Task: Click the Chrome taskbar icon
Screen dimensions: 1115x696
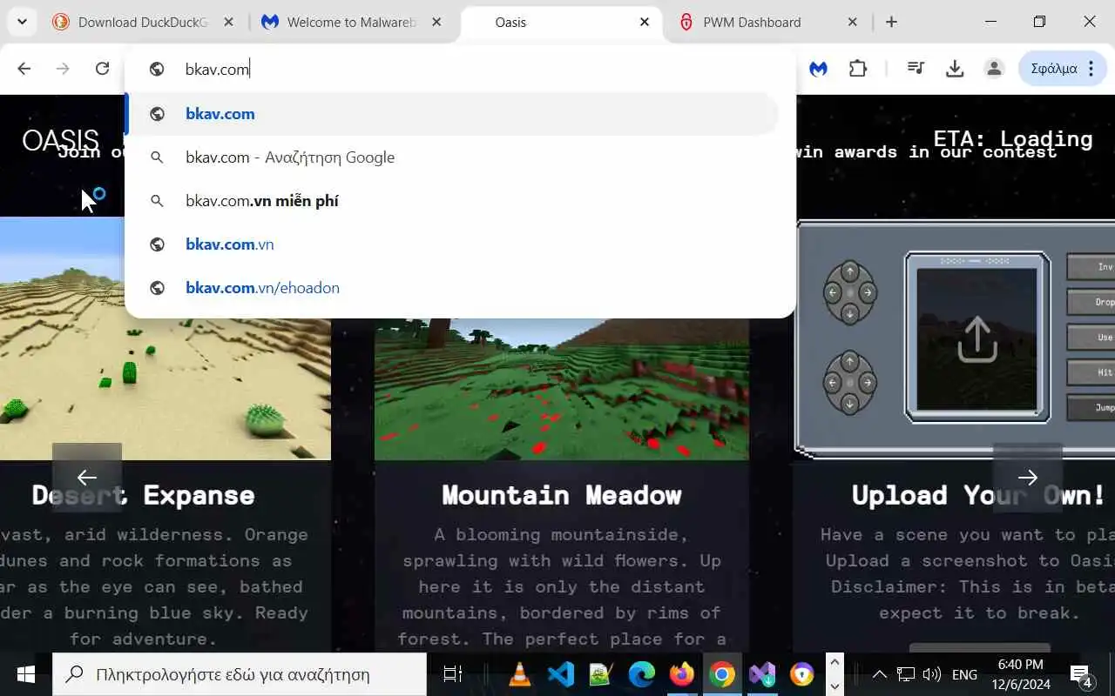Action: tap(721, 674)
